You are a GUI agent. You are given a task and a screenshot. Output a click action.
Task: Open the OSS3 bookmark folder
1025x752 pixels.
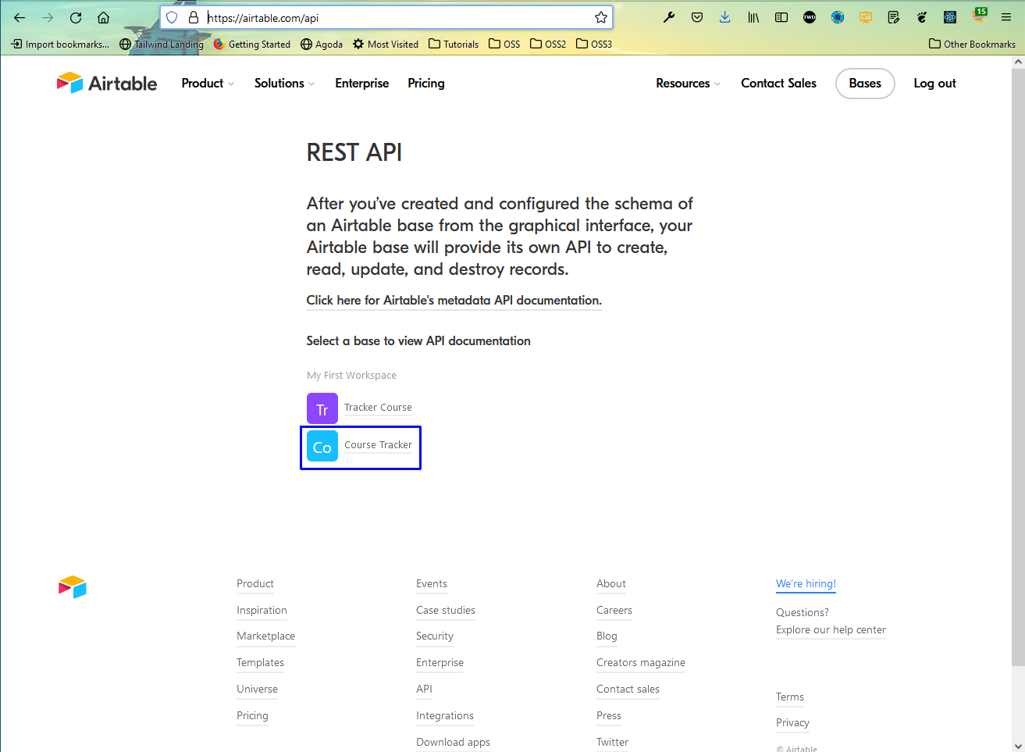pyautogui.click(x=594, y=45)
